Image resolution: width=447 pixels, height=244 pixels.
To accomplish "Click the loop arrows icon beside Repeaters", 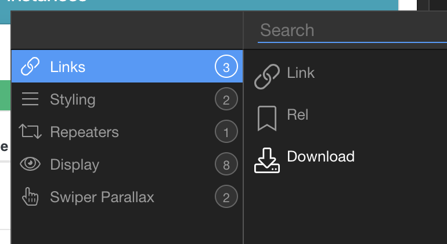I will pos(30,132).
